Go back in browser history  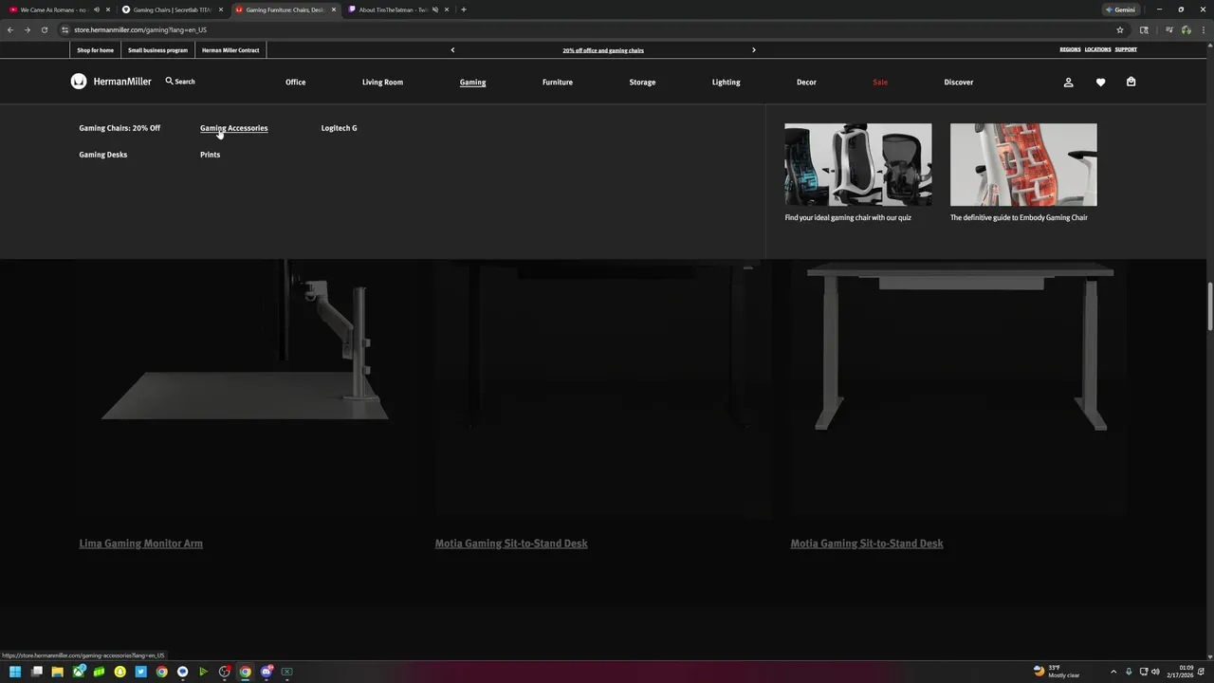point(9,29)
